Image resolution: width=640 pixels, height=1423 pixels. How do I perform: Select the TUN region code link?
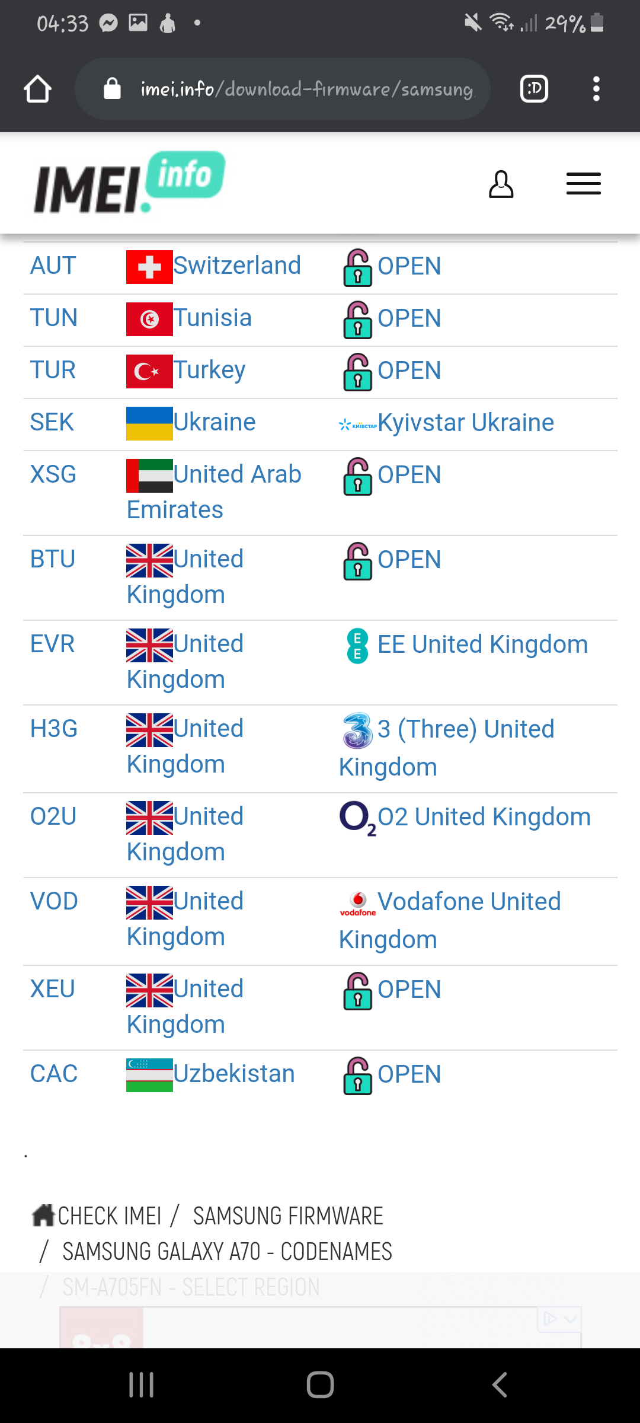click(54, 318)
